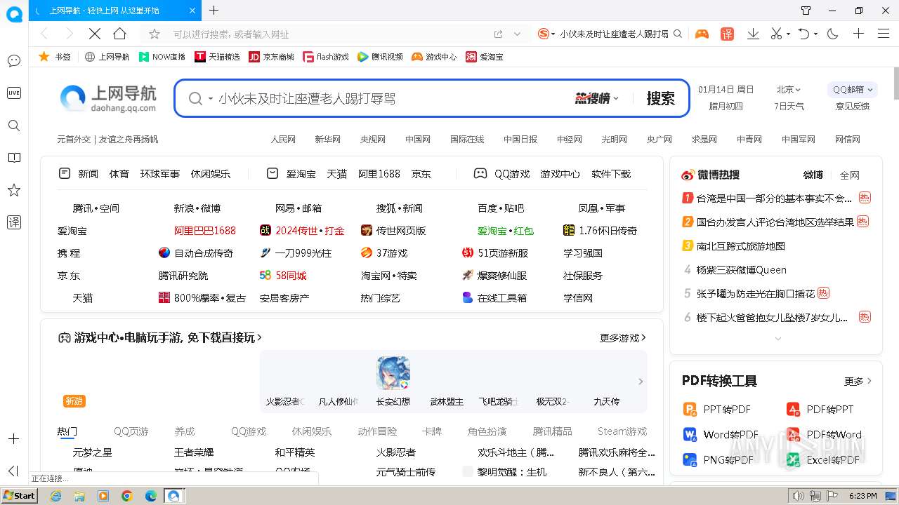Stop loading the page

point(95,34)
